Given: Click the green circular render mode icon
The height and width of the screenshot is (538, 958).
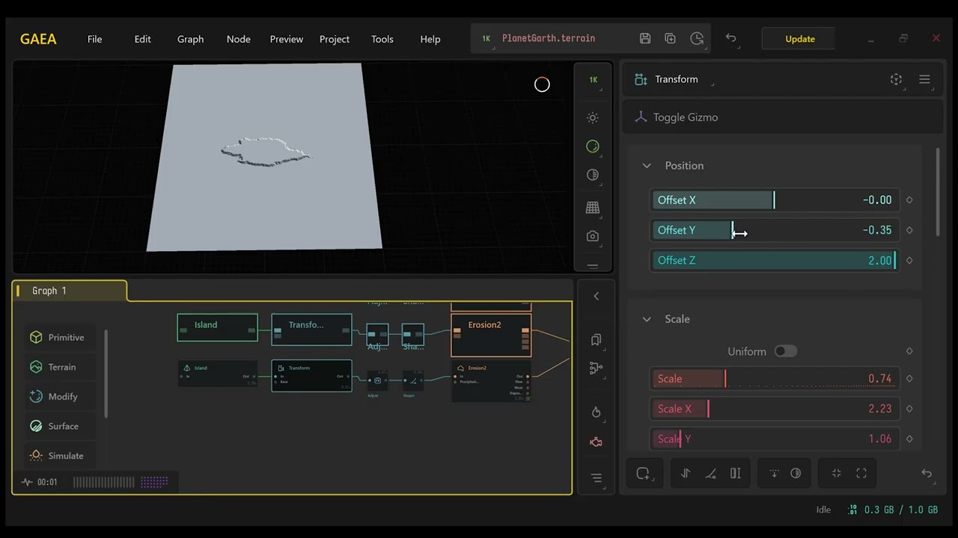Looking at the screenshot, I should tap(593, 146).
